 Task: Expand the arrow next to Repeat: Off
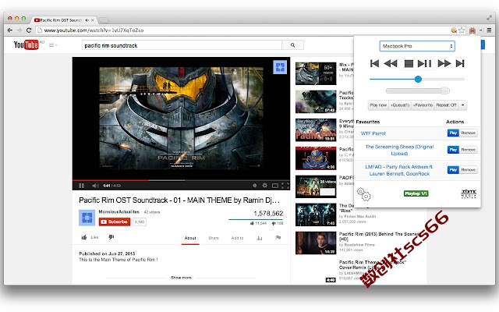(462, 105)
